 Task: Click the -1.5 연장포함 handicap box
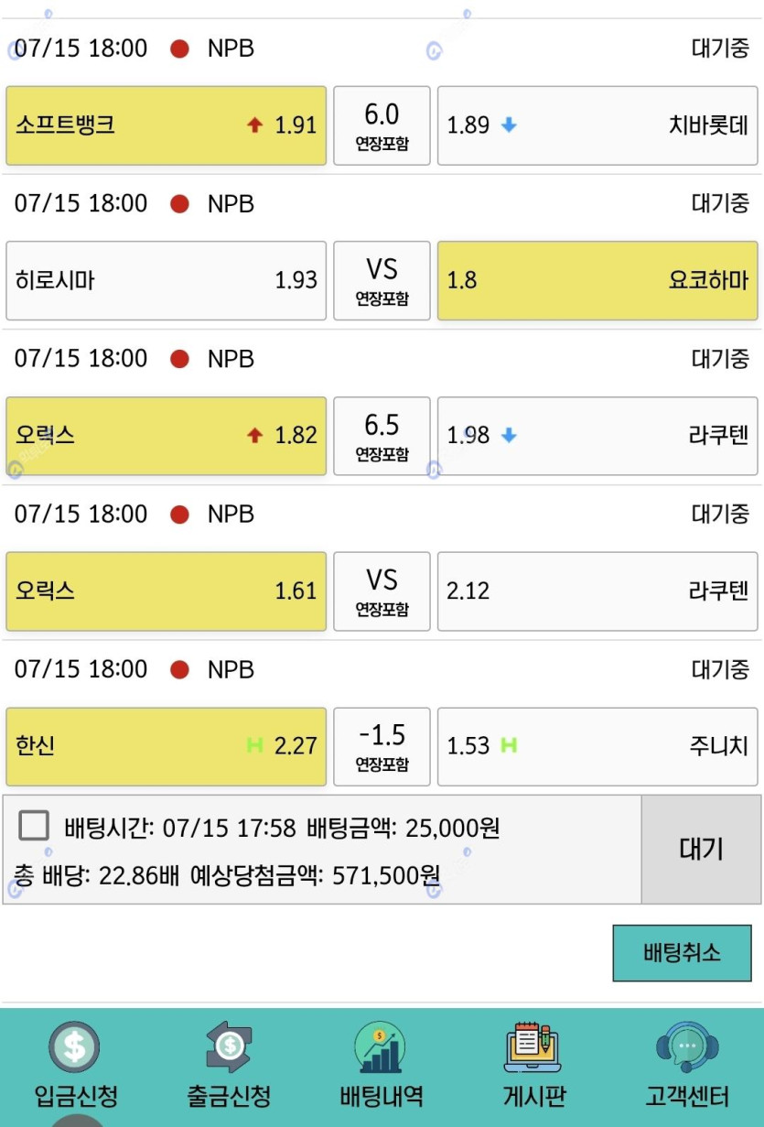click(x=382, y=746)
